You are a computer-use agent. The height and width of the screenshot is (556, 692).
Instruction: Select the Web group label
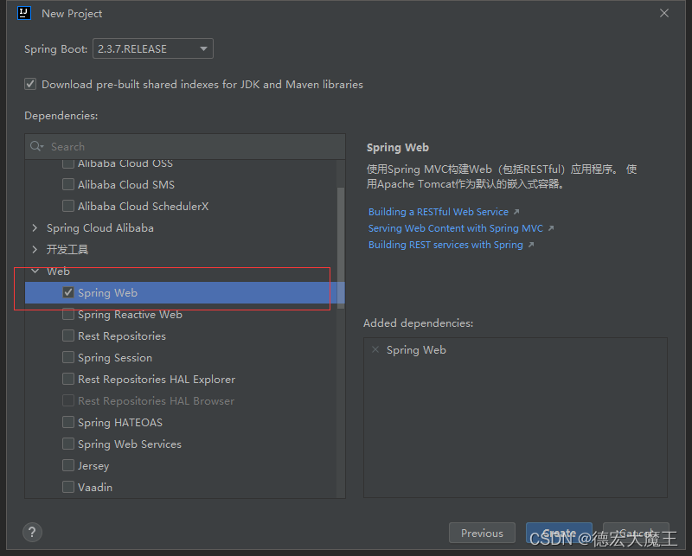click(58, 271)
